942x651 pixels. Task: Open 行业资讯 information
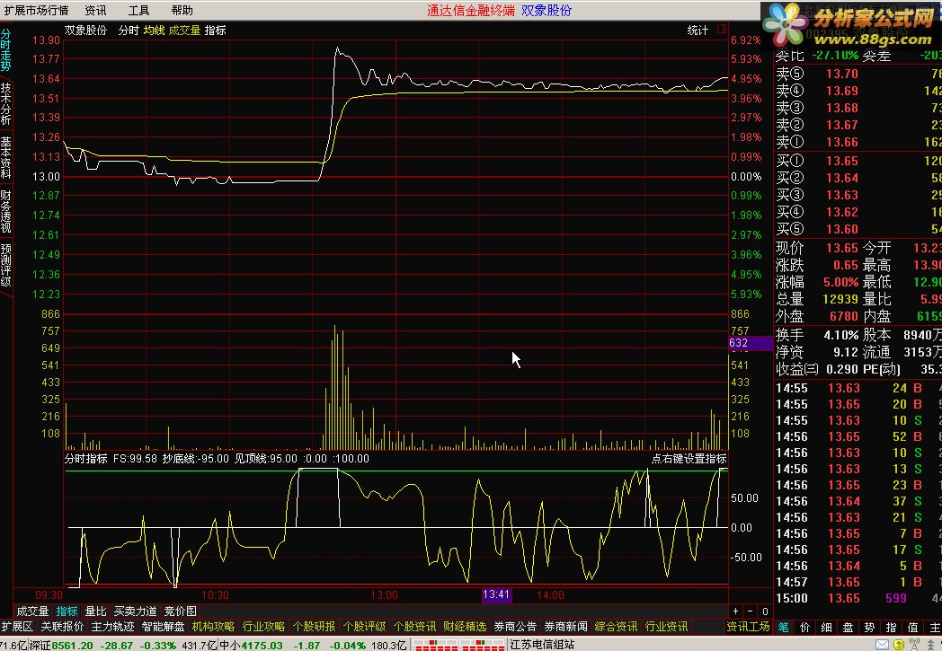click(667, 627)
